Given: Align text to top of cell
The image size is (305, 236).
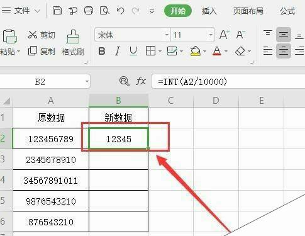Looking at the screenshot, I should [268, 34].
